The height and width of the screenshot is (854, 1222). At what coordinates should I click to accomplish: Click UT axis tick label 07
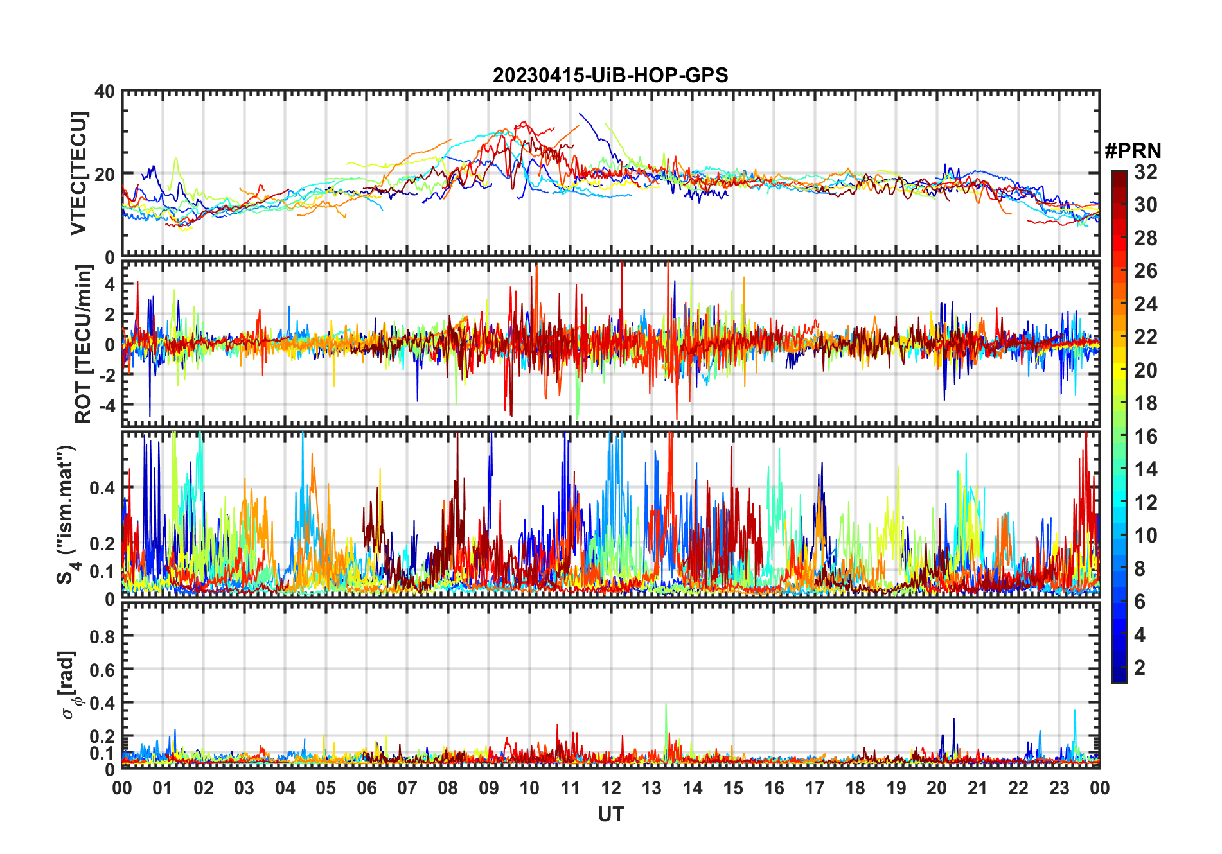pos(407,788)
